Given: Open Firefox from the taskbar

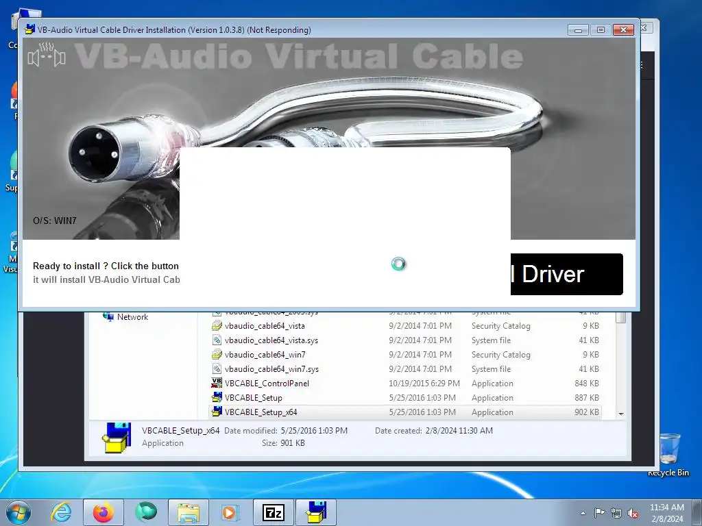Looking at the screenshot, I should [103, 512].
